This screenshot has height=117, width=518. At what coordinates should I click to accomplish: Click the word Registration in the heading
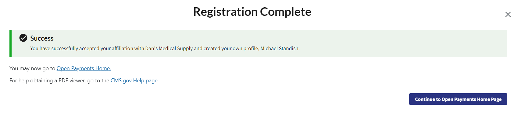pos(225,12)
